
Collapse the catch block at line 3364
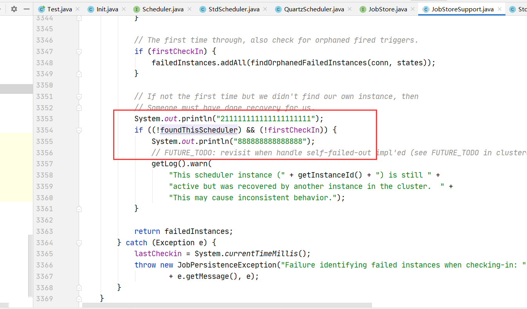[x=79, y=243]
